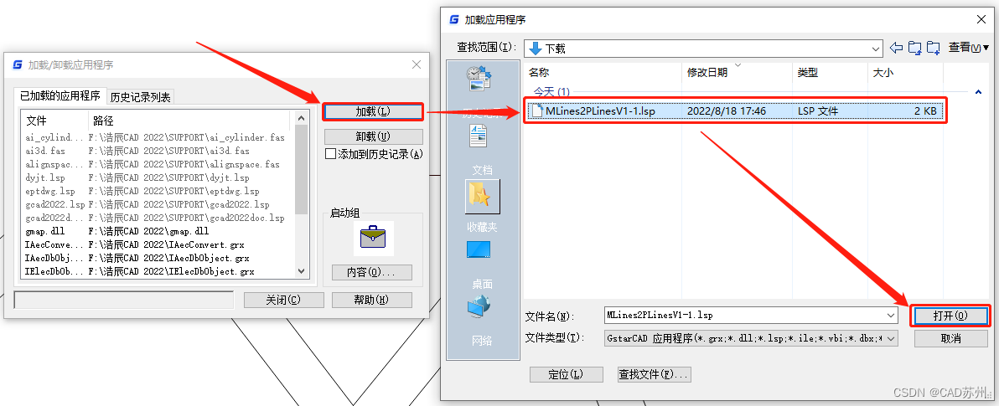Click the 加载(L) button

click(x=373, y=111)
